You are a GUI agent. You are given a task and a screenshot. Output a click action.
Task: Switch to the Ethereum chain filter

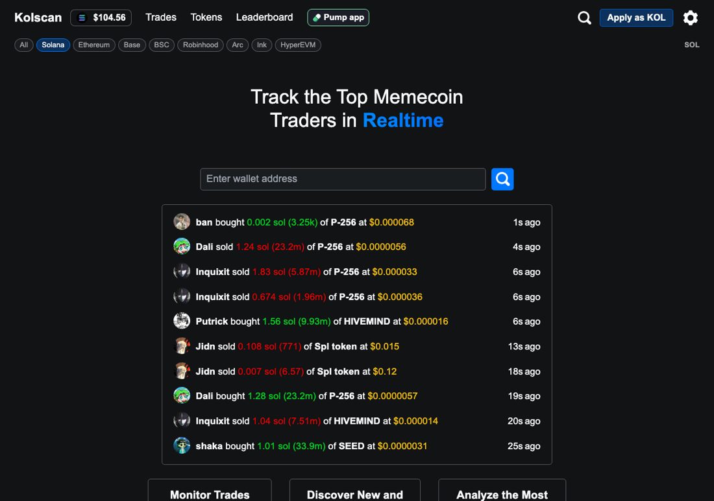94,45
